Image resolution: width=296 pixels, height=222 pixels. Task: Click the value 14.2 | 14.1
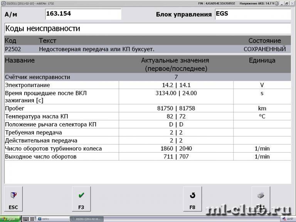pyautogui.click(x=176, y=85)
